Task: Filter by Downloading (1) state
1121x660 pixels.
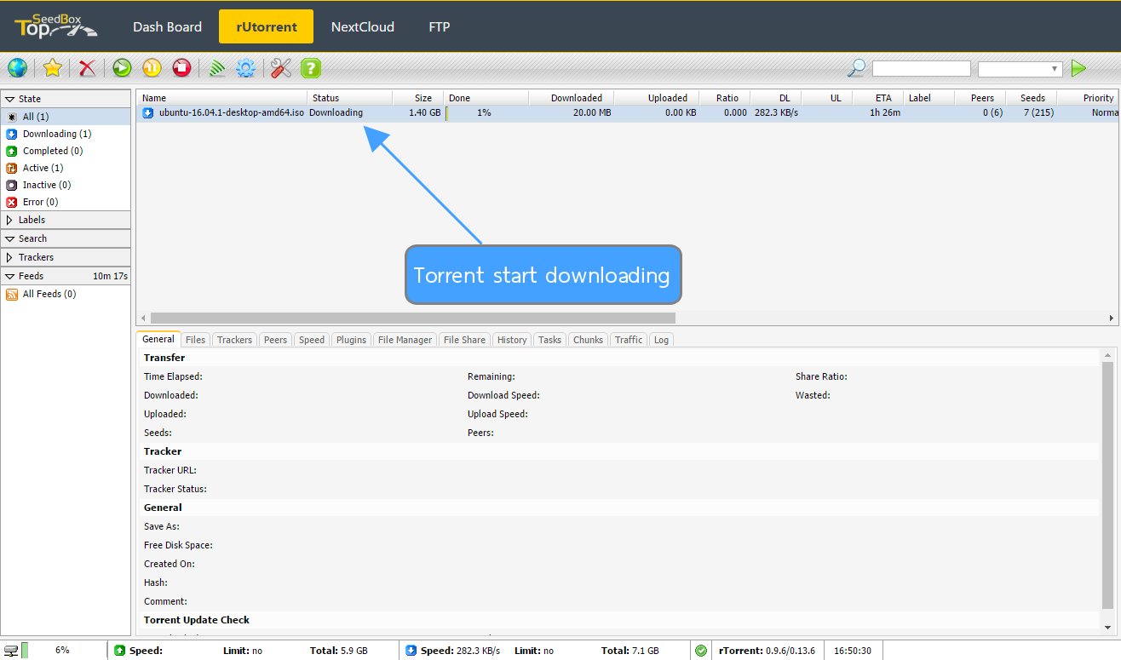Action: click(x=66, y=134)
